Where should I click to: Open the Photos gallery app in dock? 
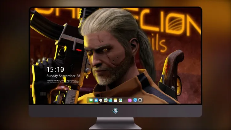tap(120, 100)
